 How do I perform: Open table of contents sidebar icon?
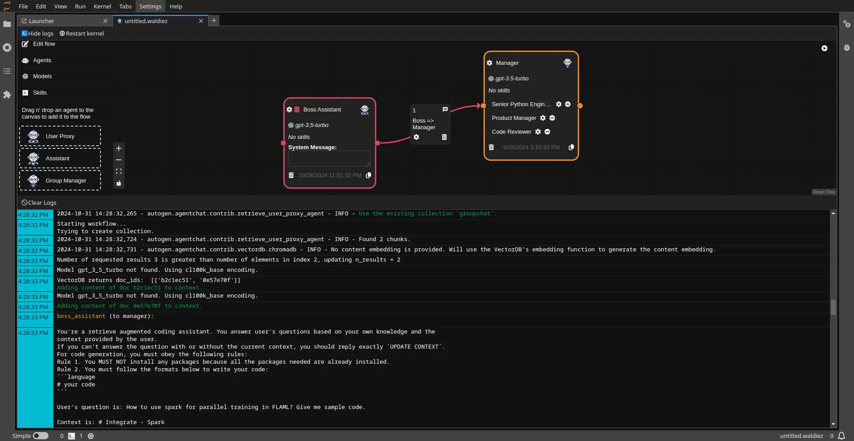click(x=7, y=71)
